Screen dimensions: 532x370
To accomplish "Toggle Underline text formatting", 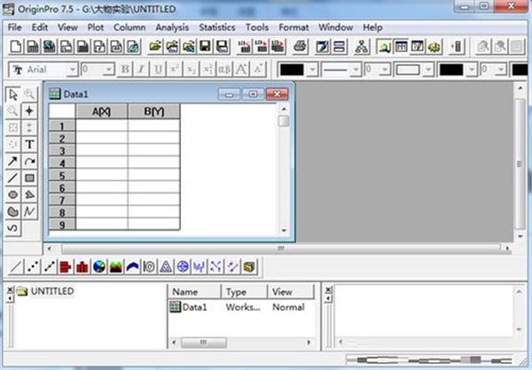I will (x=158, y=69).
